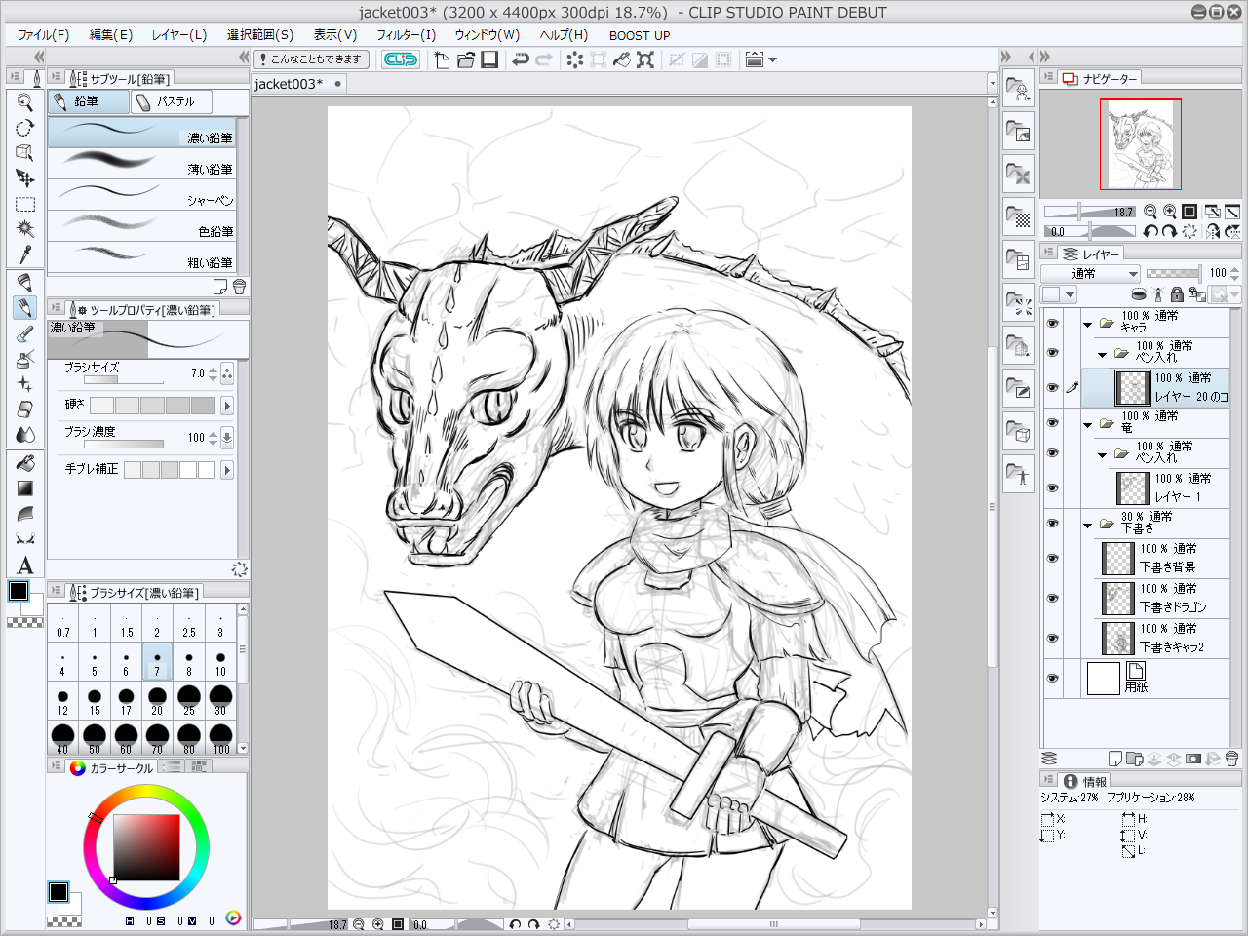Create a new canvas from toolbar
Viewport: 1248px width, 936px height.
pos(442,59)
